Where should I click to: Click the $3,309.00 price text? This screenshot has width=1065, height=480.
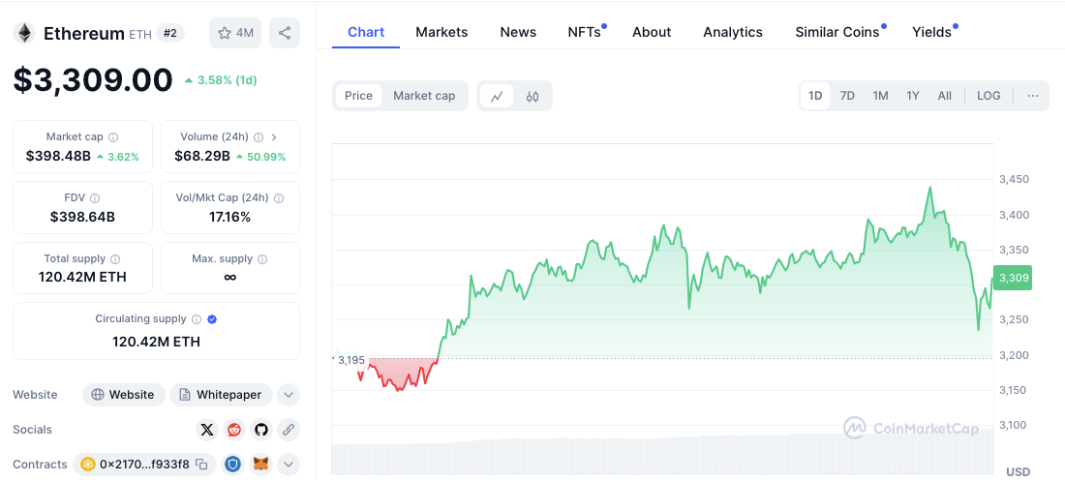coord(93,79)
